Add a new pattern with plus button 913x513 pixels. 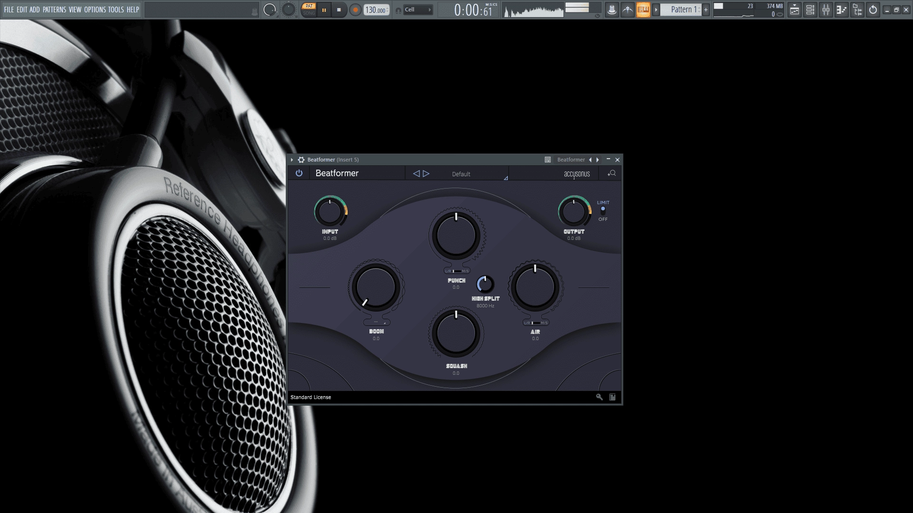(706, 9)
